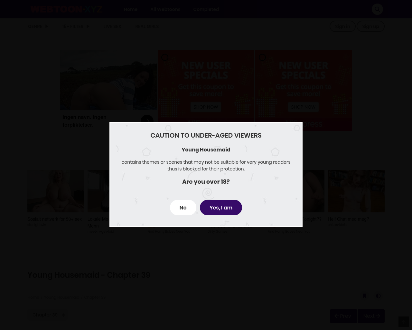Click the Sign in button

click(342, 26)
